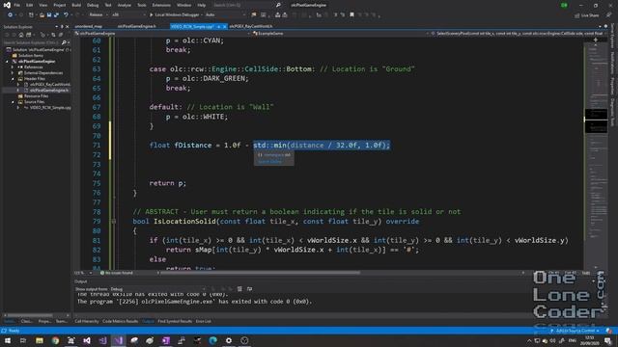This screenshot has width=618, height=347.
Task: Click the No issues found indicator
Action: click(117, 273)
